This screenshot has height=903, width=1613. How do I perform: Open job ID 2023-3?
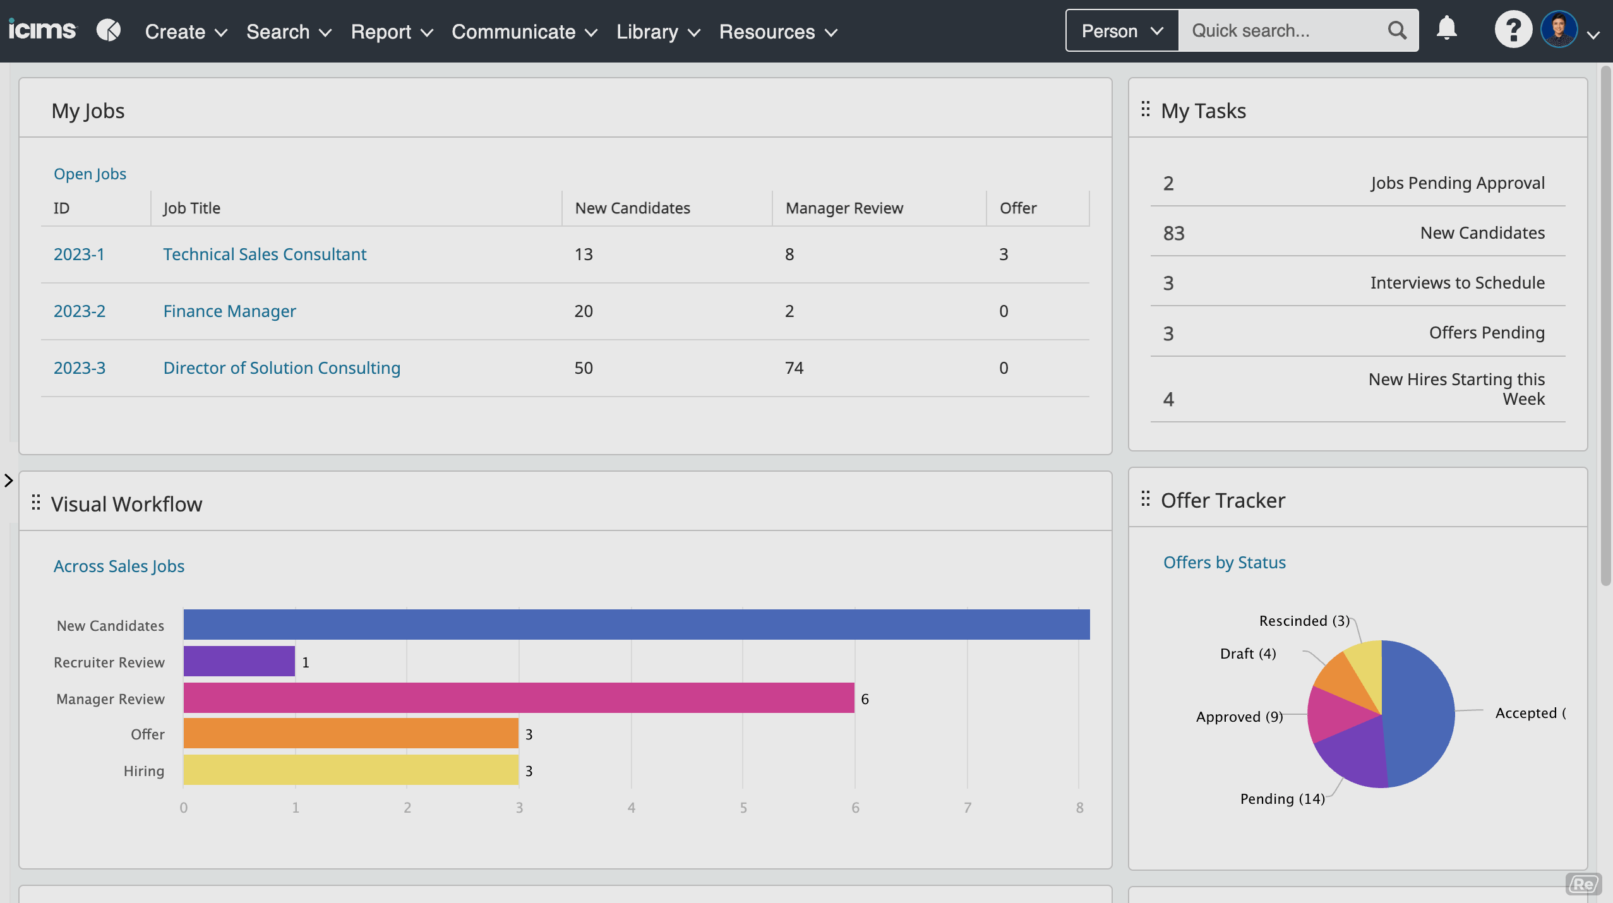(x=80, y=368)
